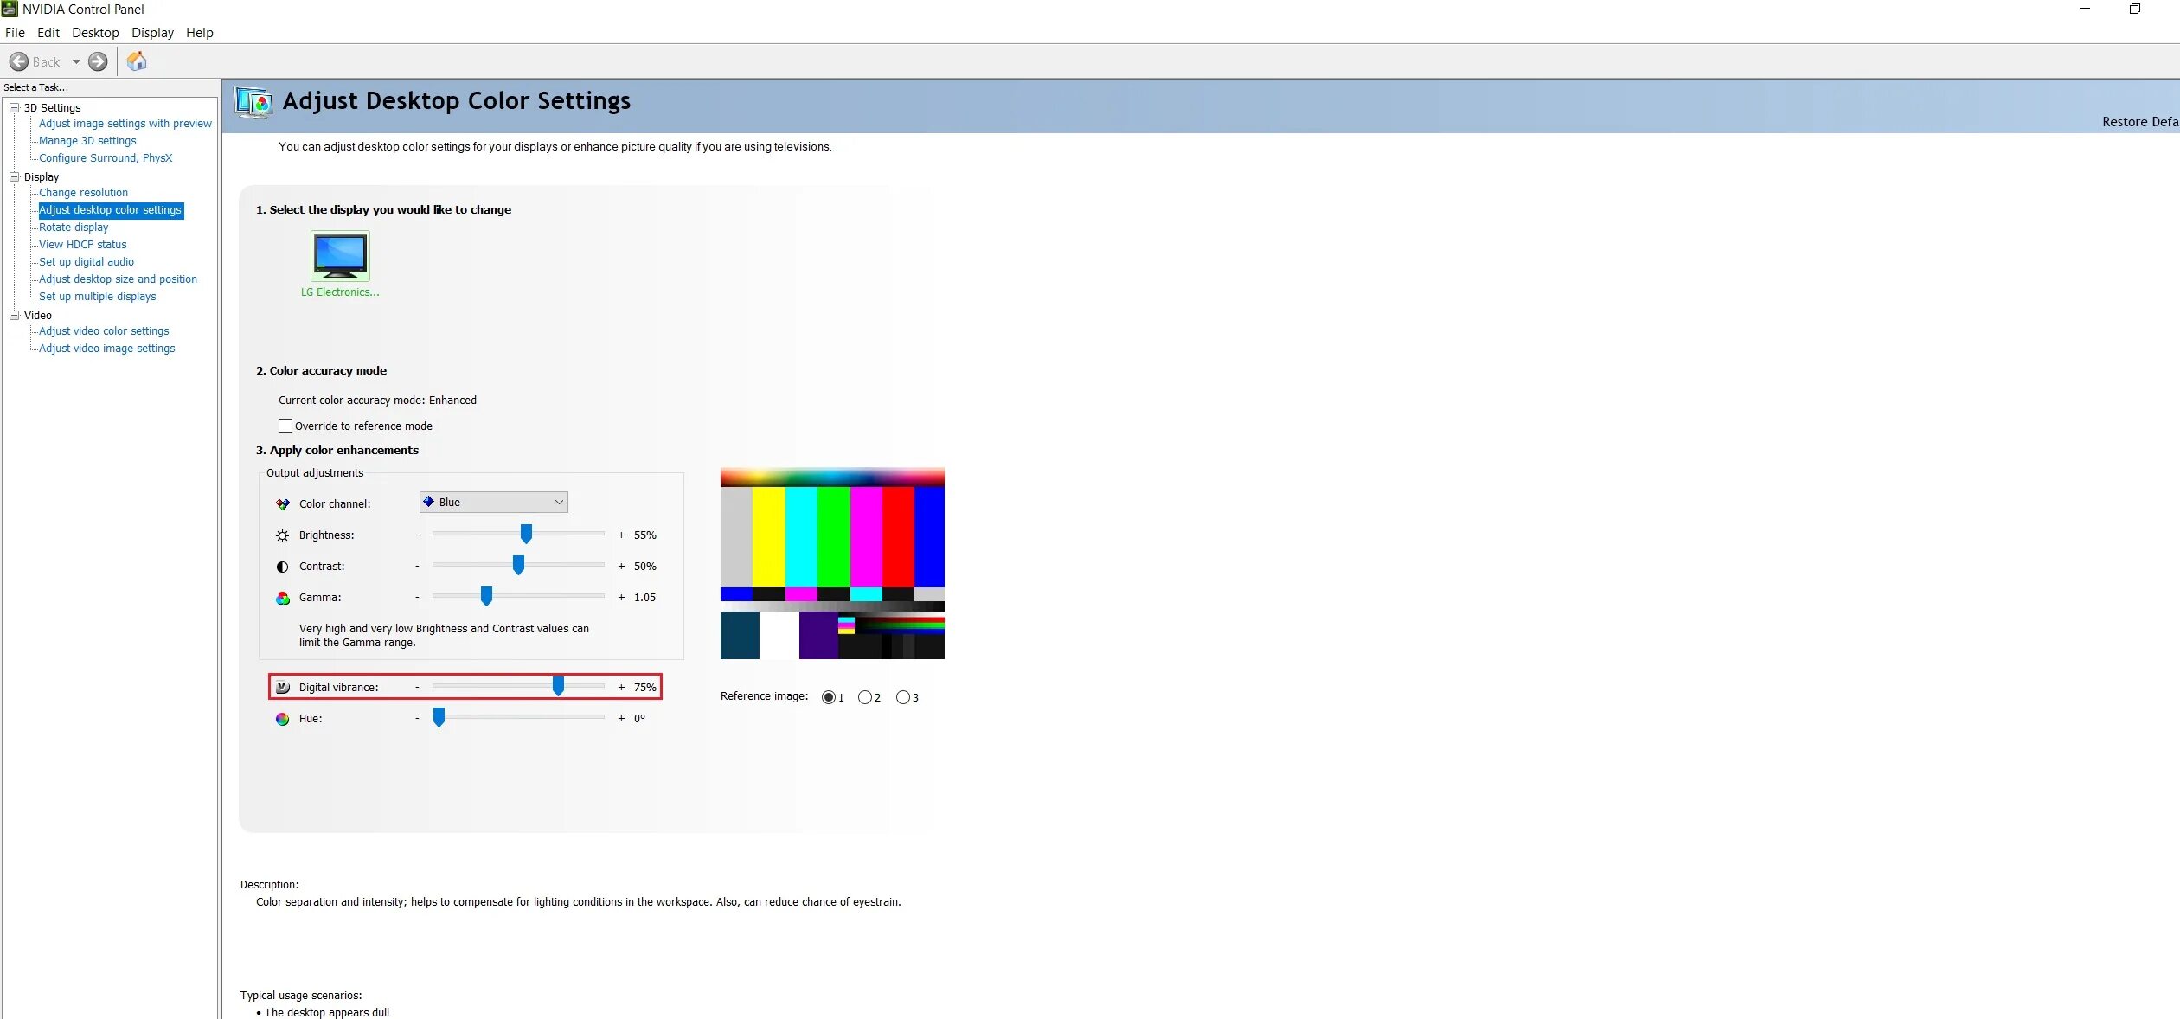The width and height of the screenshot is (2180, 1019).
Task: Enable Override to reference mode checkbox
Action: point(285,426)
